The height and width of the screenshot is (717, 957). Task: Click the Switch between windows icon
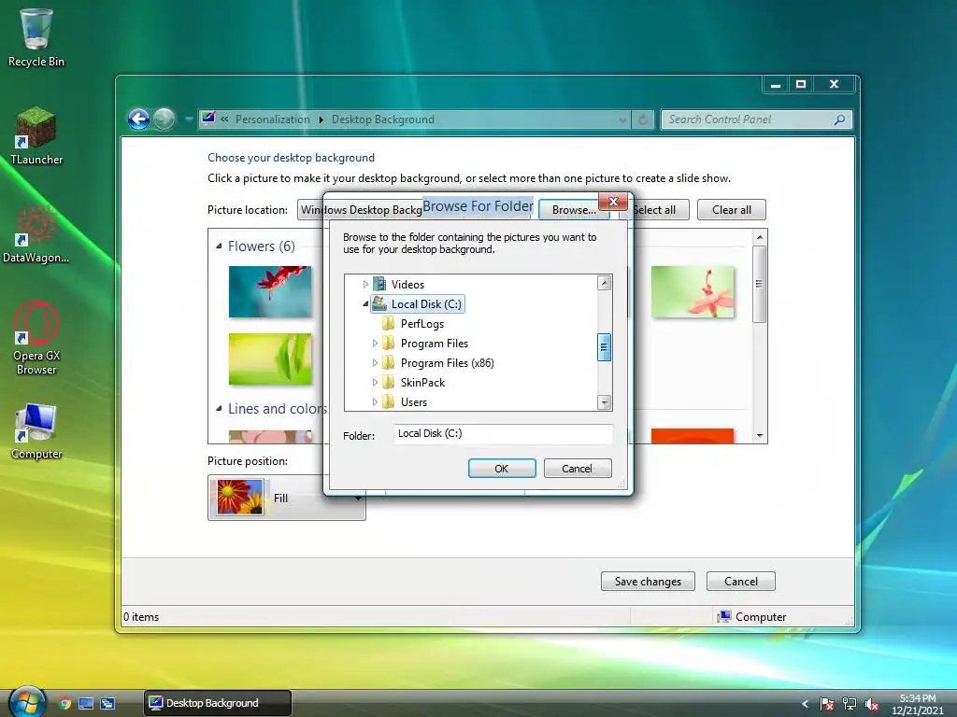click(x=108, y=703)
